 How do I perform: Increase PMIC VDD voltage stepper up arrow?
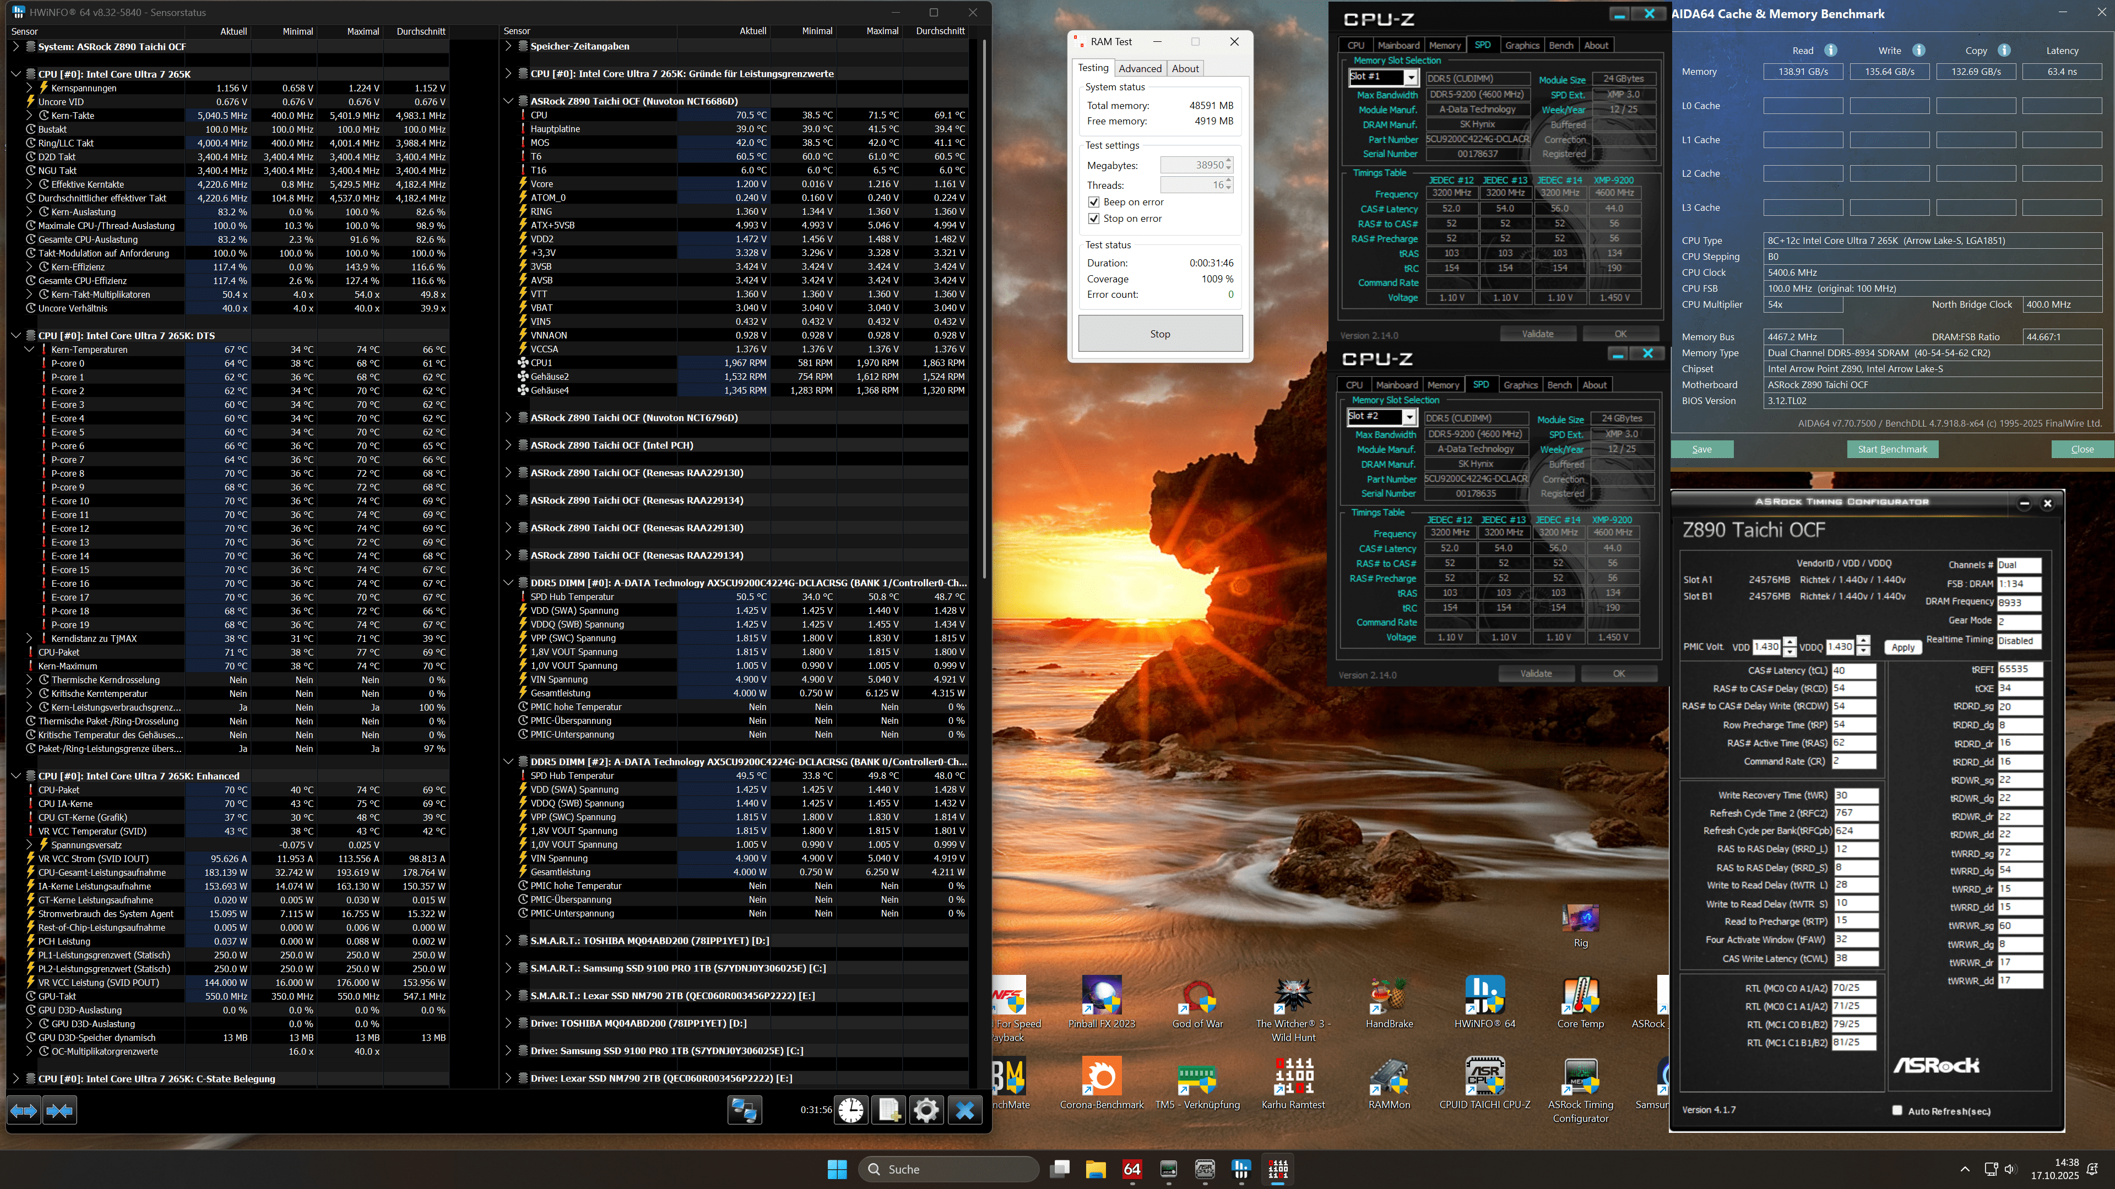click(x=1790, y=642)
